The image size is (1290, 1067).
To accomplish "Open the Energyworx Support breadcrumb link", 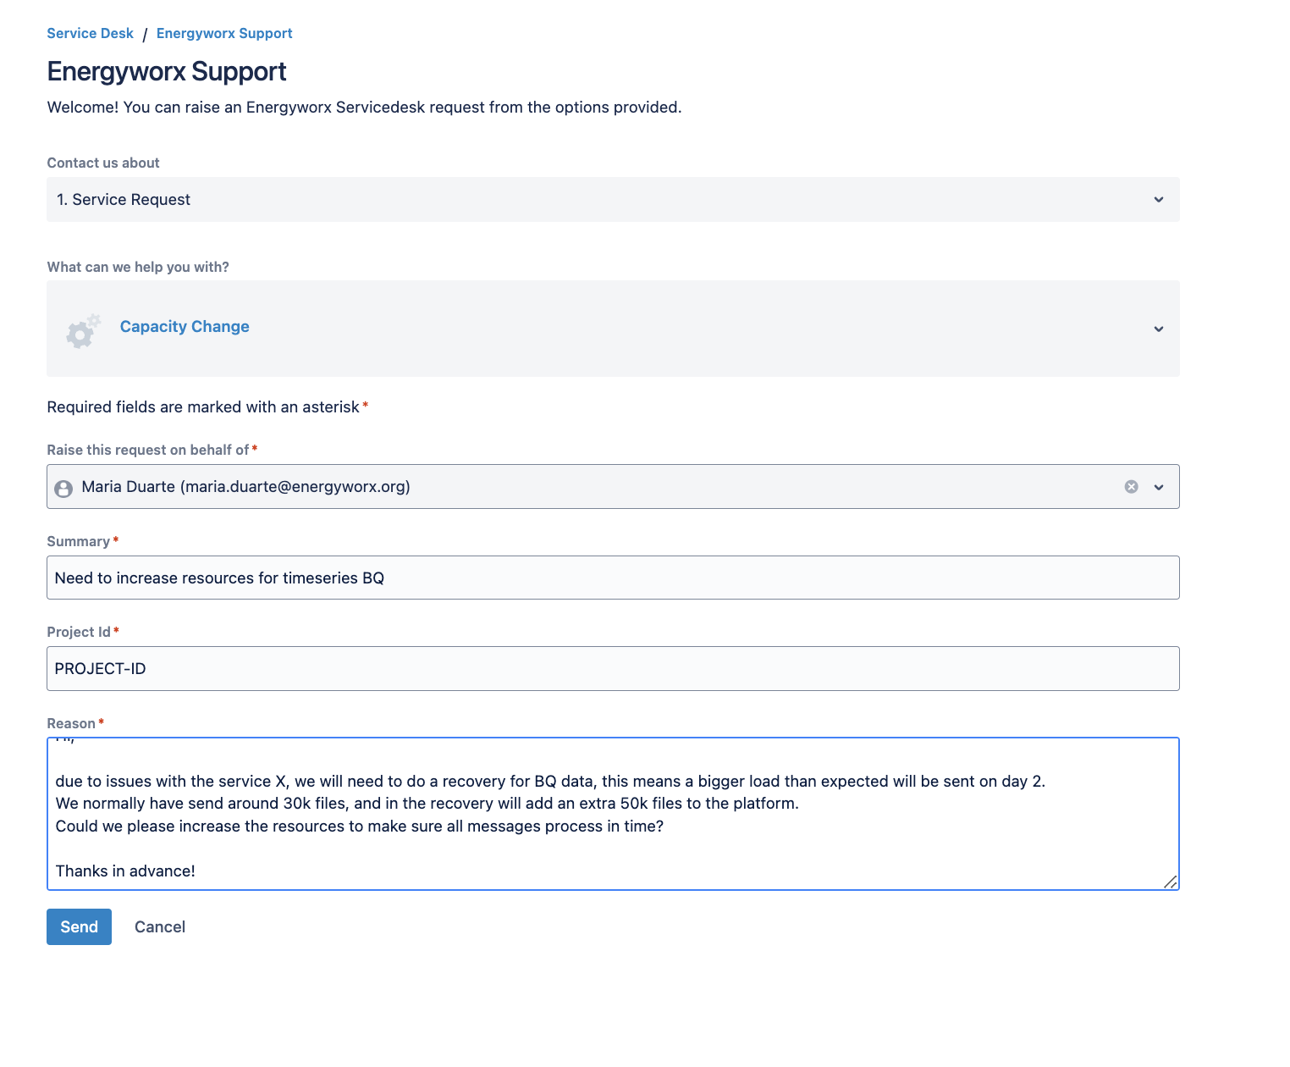I will pyautogui.click(x=224, y=34).
